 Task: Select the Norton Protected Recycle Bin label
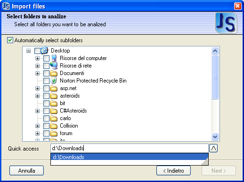click(x=93, y=81)
